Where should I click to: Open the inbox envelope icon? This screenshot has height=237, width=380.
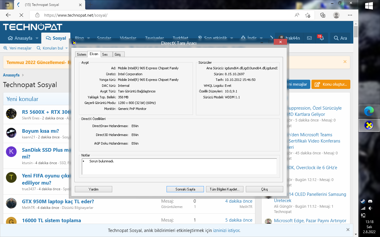(x=309, y=38)
